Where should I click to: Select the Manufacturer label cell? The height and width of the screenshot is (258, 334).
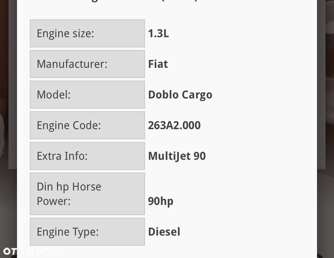tap(87, 64)
